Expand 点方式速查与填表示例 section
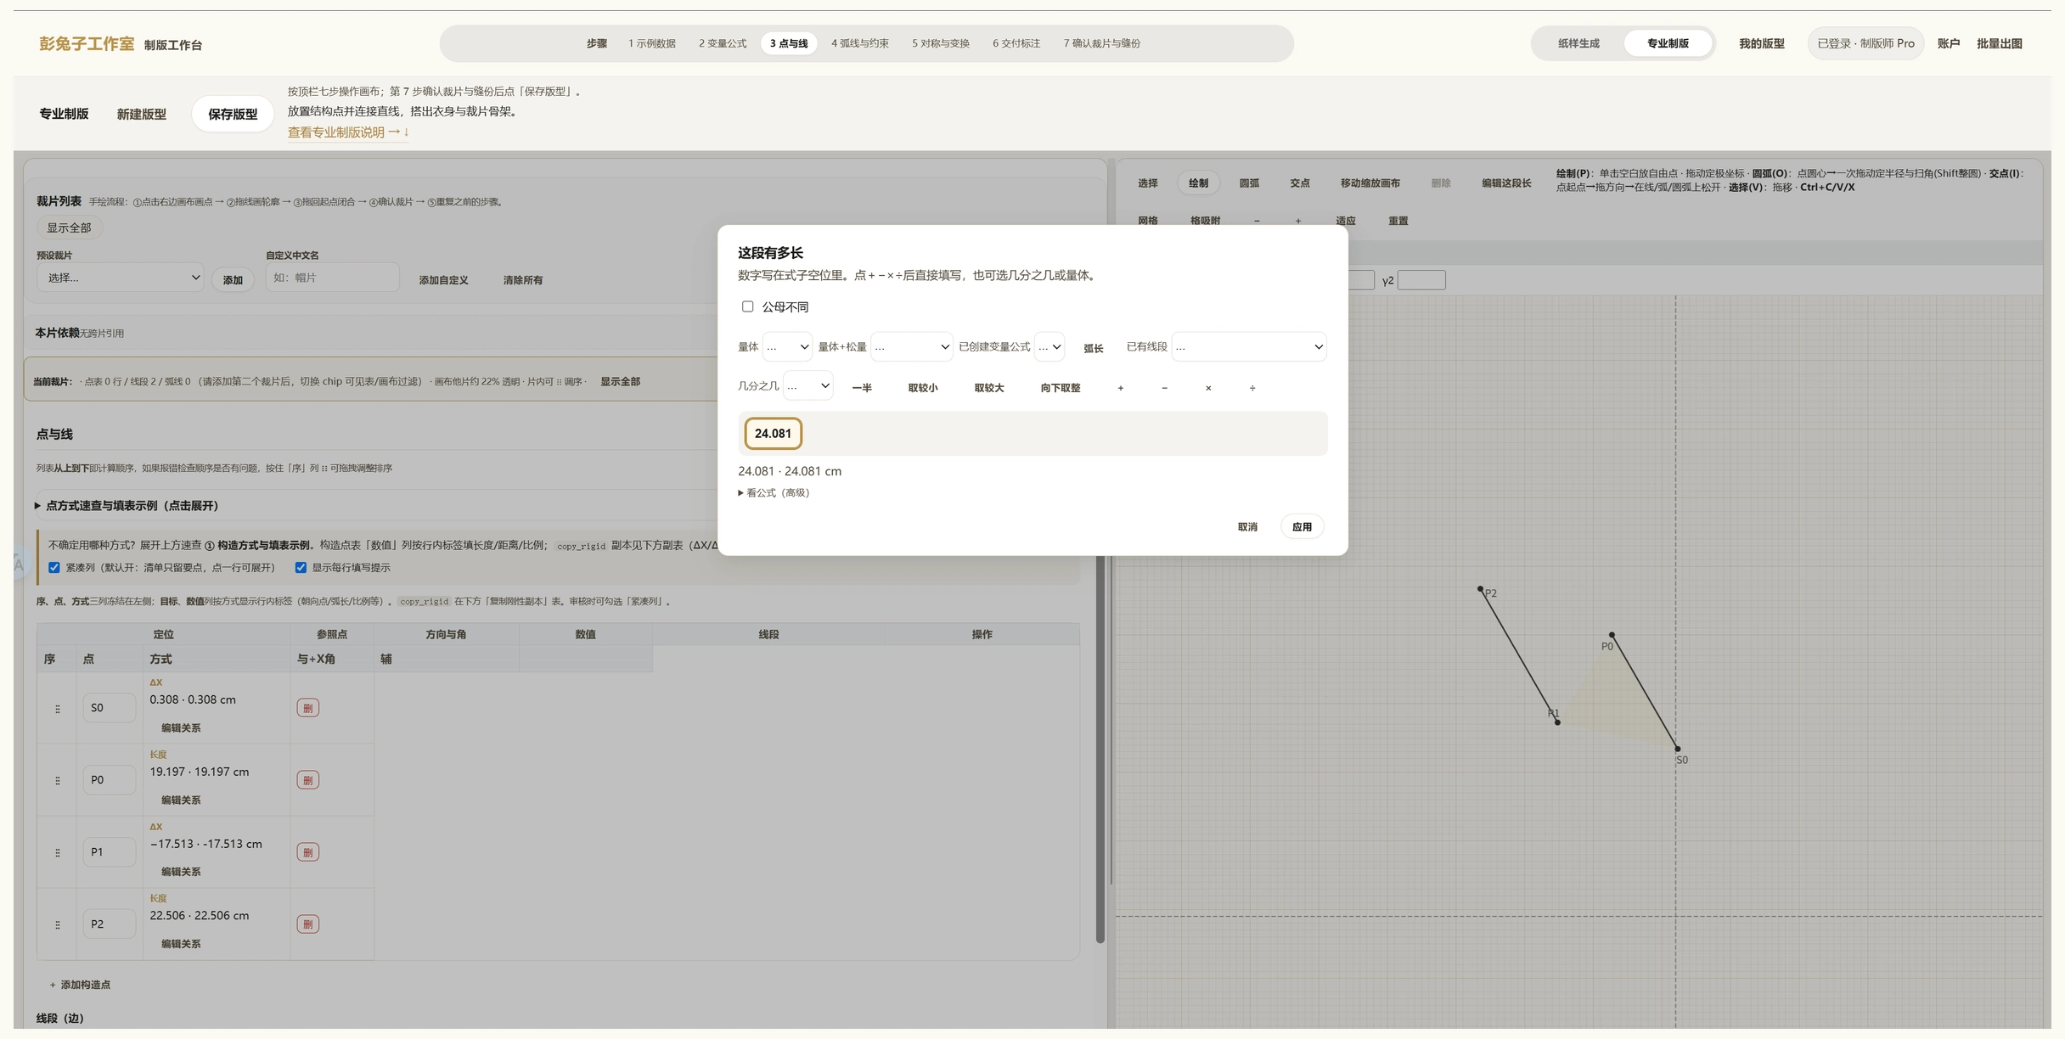The image size is (2065, 1039). (127, 506)
